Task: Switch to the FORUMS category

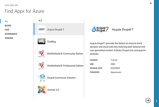Action: pyautogui.click(x=9, y=38)
